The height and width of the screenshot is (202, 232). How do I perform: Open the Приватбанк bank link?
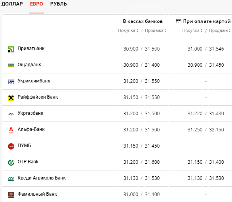coord(31,49)
